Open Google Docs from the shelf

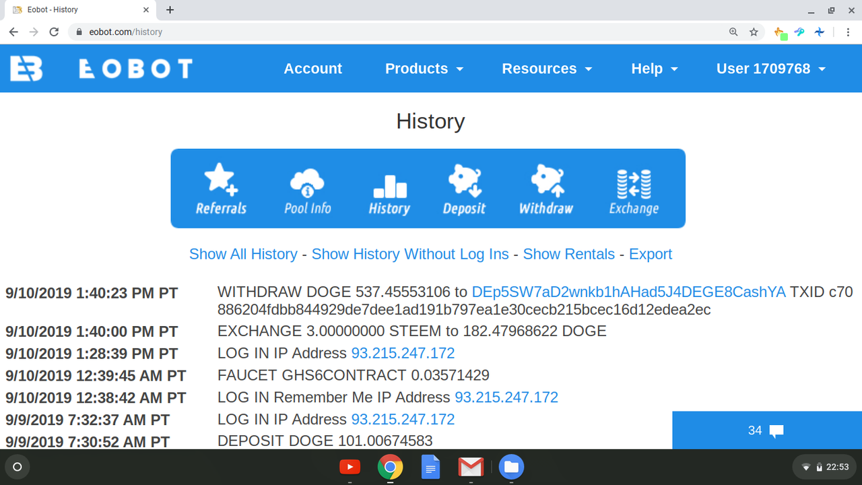click(x=430, y=467)
